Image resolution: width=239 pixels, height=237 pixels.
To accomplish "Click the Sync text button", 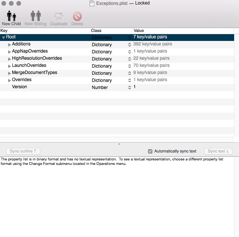I will point(218,151).
